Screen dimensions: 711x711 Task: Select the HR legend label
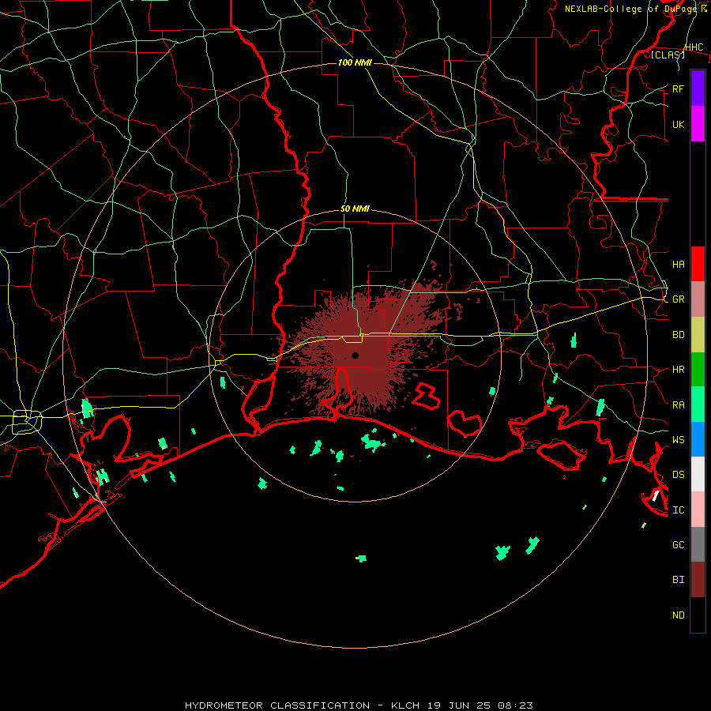click(678, 370)
